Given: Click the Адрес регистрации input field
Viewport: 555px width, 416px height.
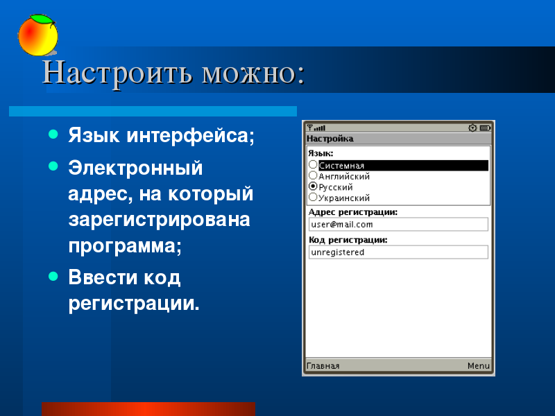Looking at the screenshot, I should (398, 224).
